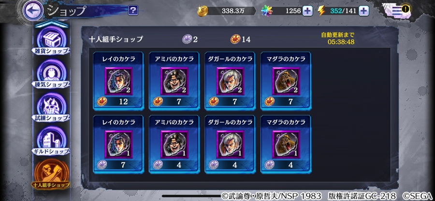The width and height of the screenshot is (435, 201).
Task: Add more gems with plus button
Action: point(307,11)
